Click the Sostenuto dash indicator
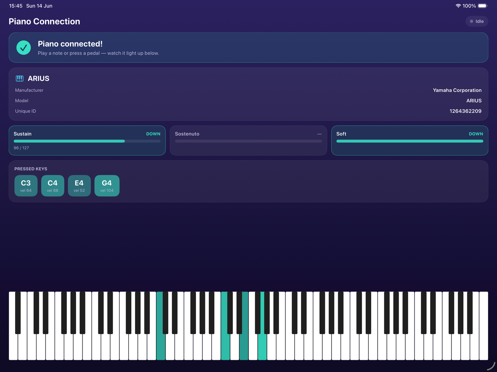497x372 pixels. pos(319,134)
